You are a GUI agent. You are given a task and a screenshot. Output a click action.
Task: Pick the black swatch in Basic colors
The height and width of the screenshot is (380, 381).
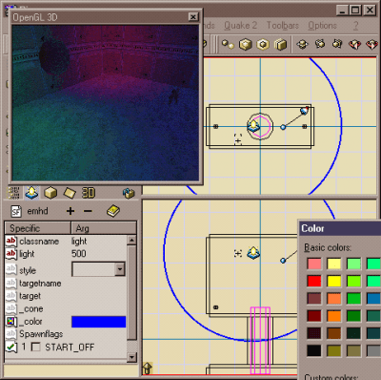(x=314, y=350)
